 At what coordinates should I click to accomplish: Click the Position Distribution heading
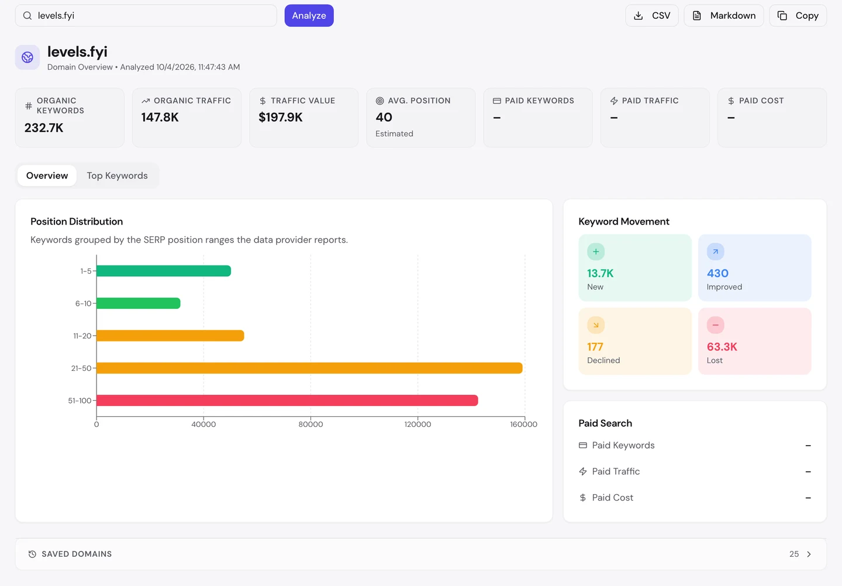[77, 222]
